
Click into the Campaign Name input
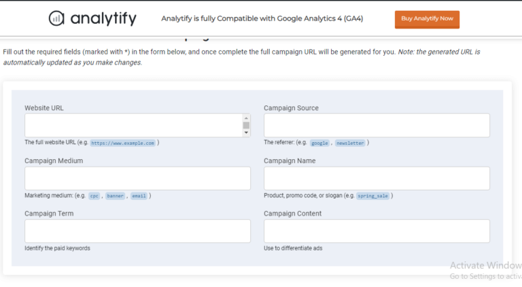[x=377, y=178]
